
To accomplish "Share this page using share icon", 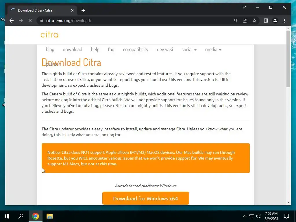I will click(245, 21).
